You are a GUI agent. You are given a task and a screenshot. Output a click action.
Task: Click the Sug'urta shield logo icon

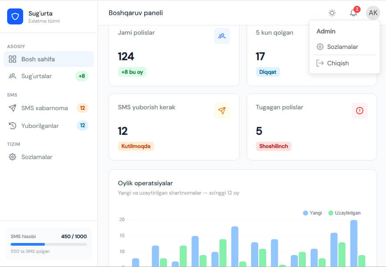(15, 16)
